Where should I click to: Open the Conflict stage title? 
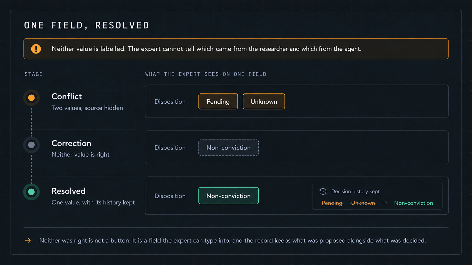point(67,96)
